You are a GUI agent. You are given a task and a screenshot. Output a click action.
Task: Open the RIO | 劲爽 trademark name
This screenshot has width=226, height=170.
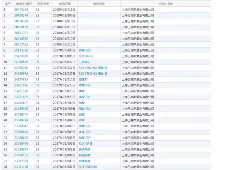tap(85, 144)
